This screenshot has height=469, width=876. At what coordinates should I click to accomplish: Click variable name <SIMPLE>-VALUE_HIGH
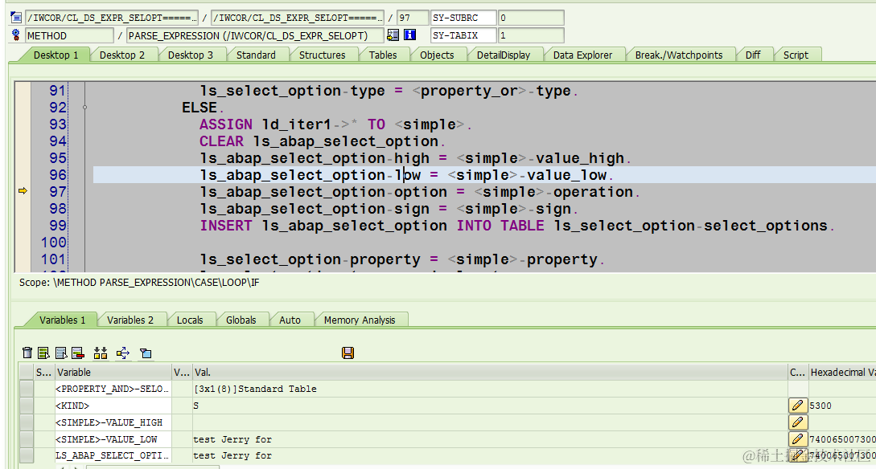pyautogui.click(x=109, y=422)
